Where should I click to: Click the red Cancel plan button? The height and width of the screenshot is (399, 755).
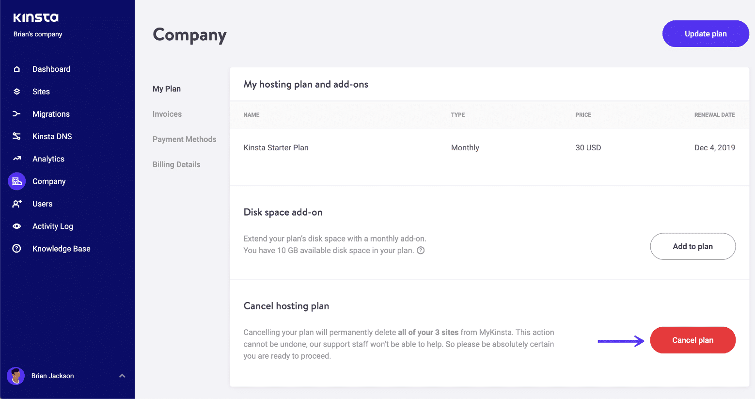[692, 340]
